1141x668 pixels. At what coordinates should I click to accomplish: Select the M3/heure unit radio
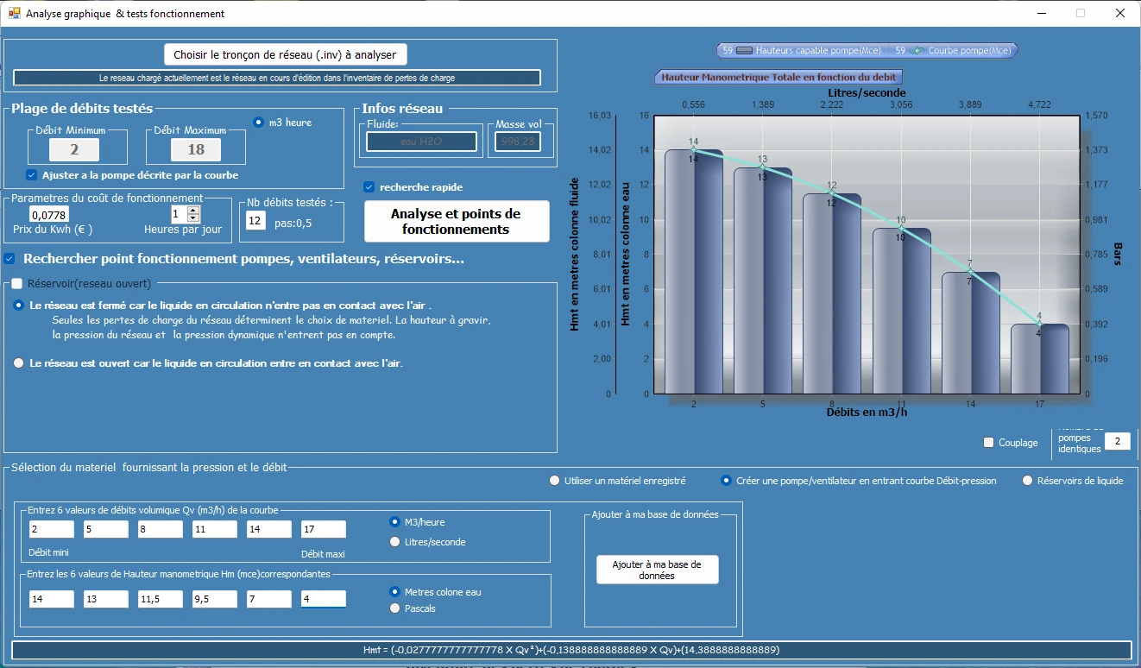tap(395, 522)
